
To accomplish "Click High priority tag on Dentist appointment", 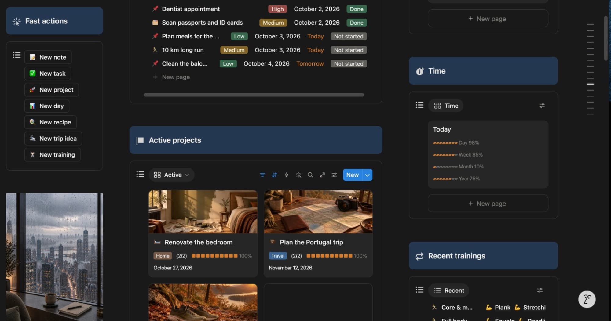I will (x=277, y=9).
